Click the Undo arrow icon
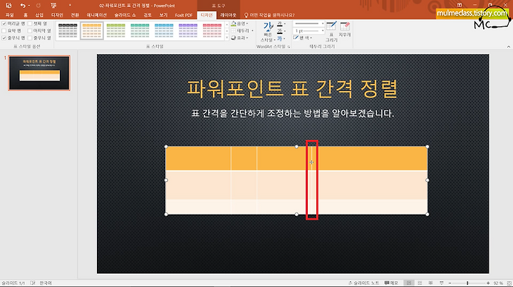 point(23,6)
